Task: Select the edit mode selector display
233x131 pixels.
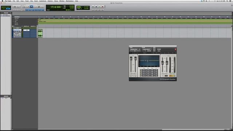Action: tap(6, 8)
